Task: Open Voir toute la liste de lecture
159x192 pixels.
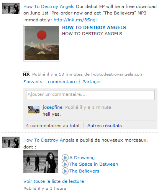Action: [54, 181]
